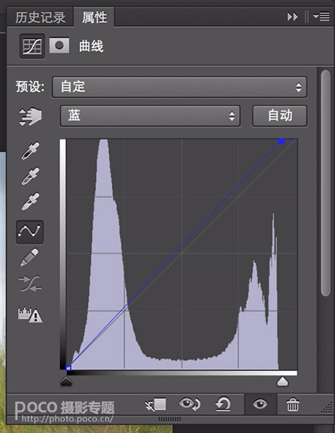335x433 pixels.
Task: Click the white input slider triangle
Action: tap(283, 382)
